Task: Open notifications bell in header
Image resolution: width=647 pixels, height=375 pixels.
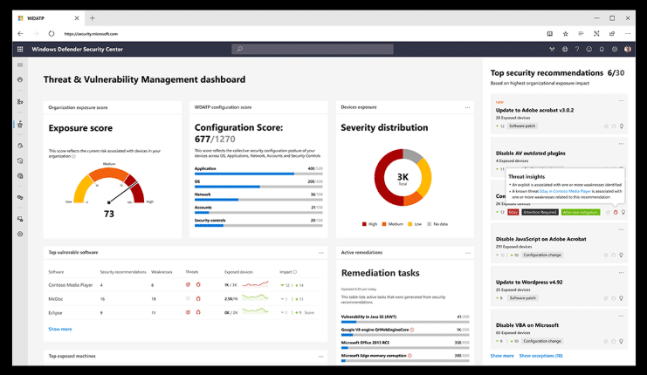Action: coord(602,49)
